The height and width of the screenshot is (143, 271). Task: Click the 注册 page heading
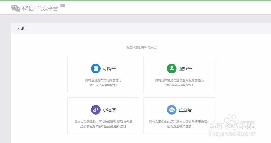21,28
